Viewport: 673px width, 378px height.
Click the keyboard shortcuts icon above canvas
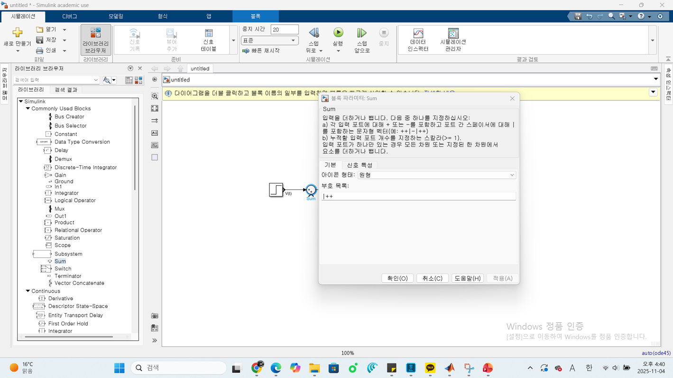coord(654,69)
